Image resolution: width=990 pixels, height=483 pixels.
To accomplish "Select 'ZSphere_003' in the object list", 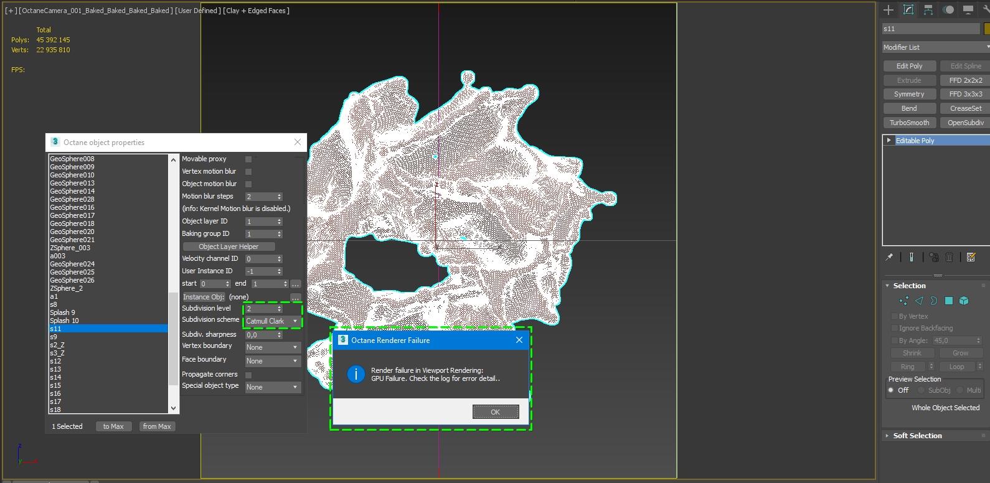I will point(108,248).
